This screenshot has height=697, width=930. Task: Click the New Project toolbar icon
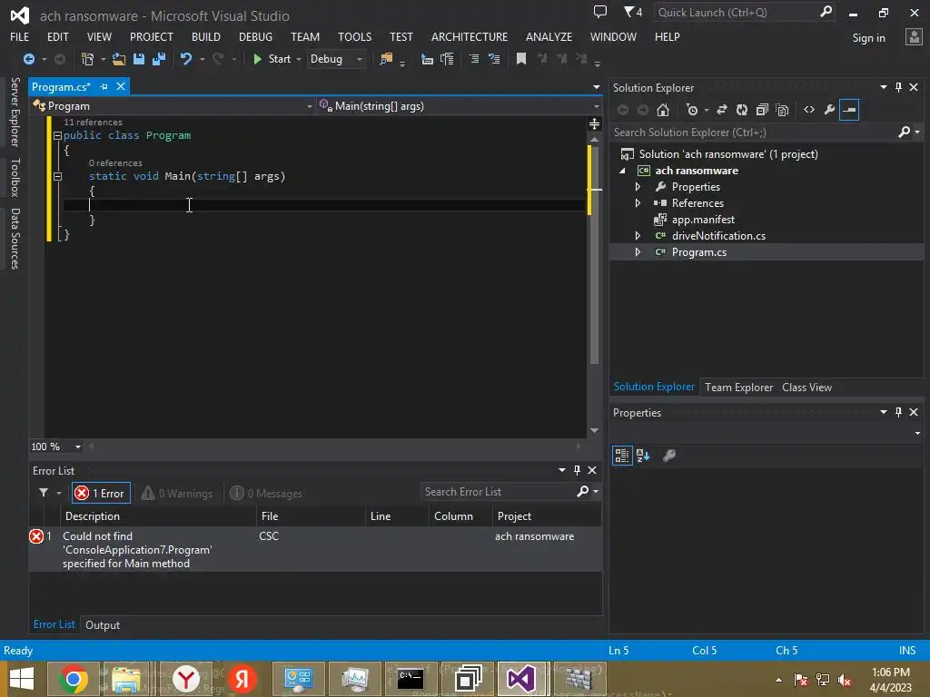coord(87,59)
